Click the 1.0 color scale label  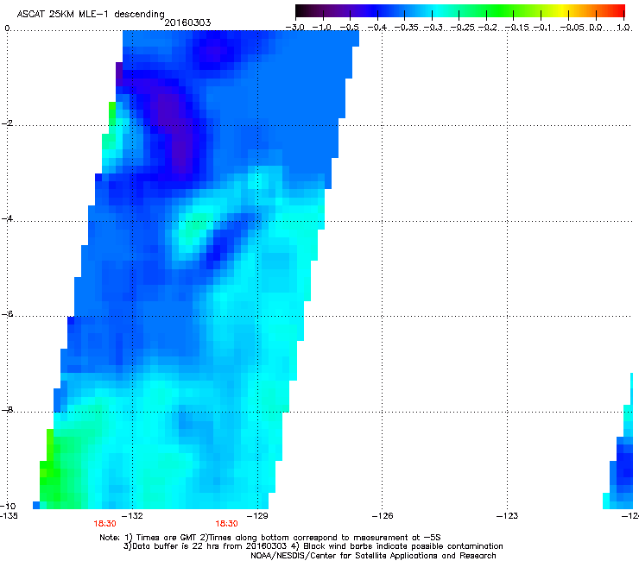point(623,28)
